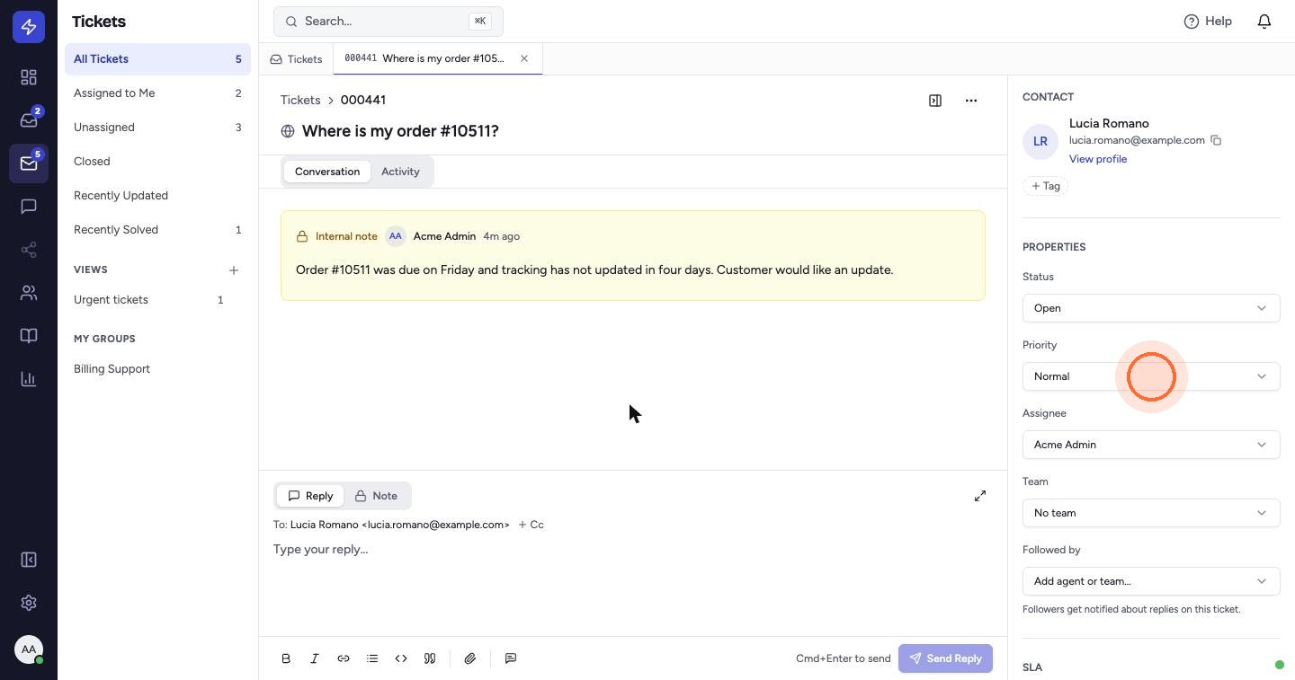1295x680 pixels.
Task: Open the inbox icon with badge 2
Action: [29, 120]
